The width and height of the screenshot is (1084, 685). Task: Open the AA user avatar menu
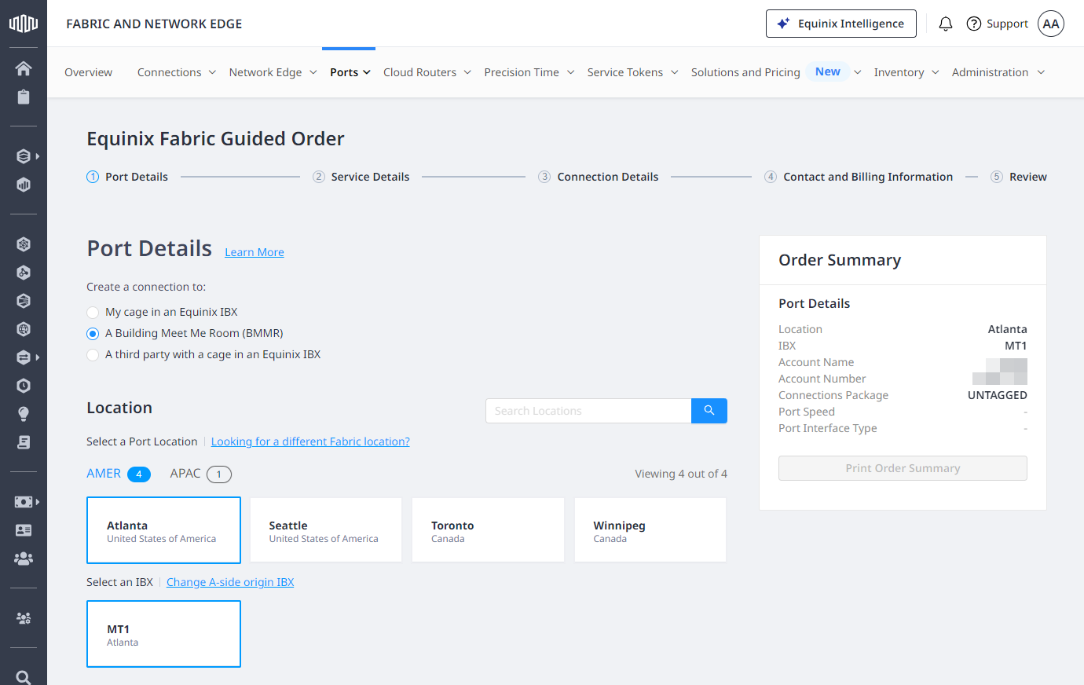pos(1051,24)
